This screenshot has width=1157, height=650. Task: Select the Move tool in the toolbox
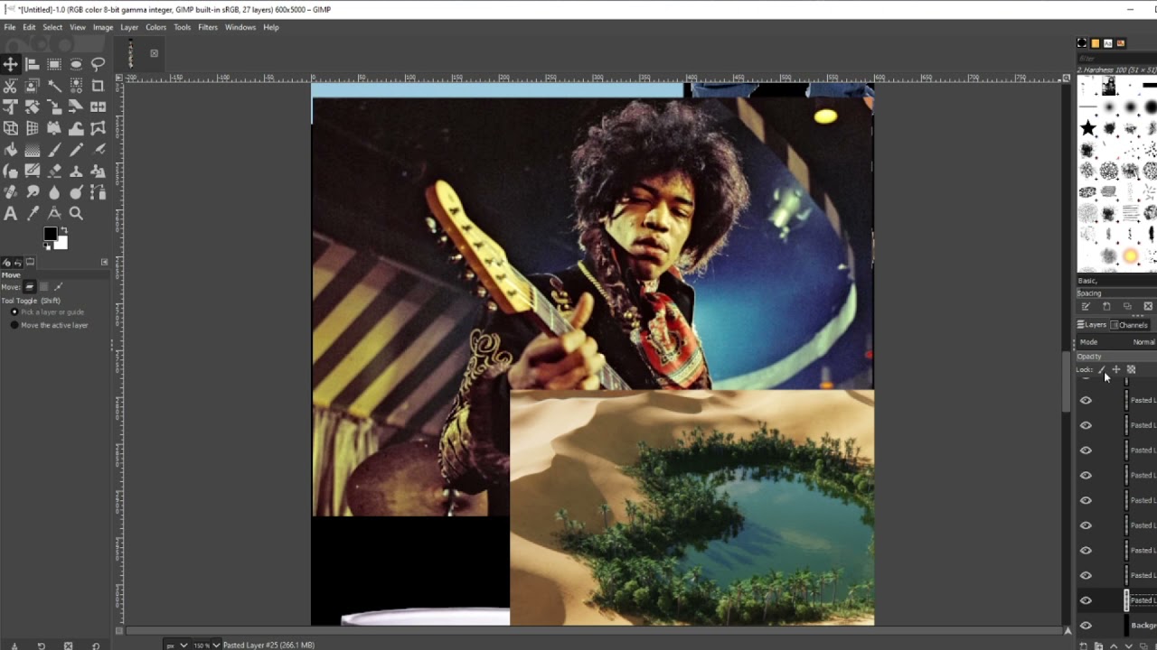[x=10, y=64]
